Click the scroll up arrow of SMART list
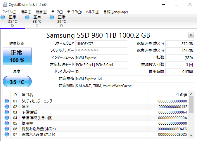 (191, 94)
